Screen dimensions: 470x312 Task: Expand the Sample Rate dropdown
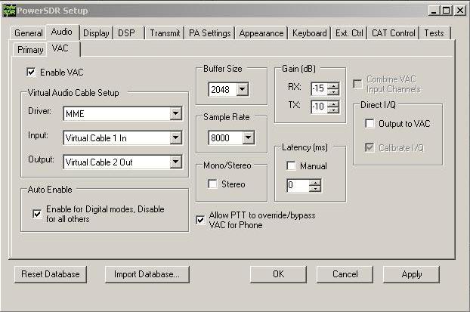(242, 138)
